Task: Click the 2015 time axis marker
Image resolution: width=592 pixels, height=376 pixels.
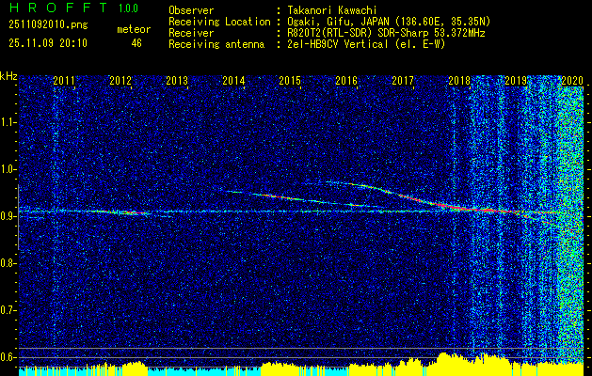Action: [x=290, y=80]
